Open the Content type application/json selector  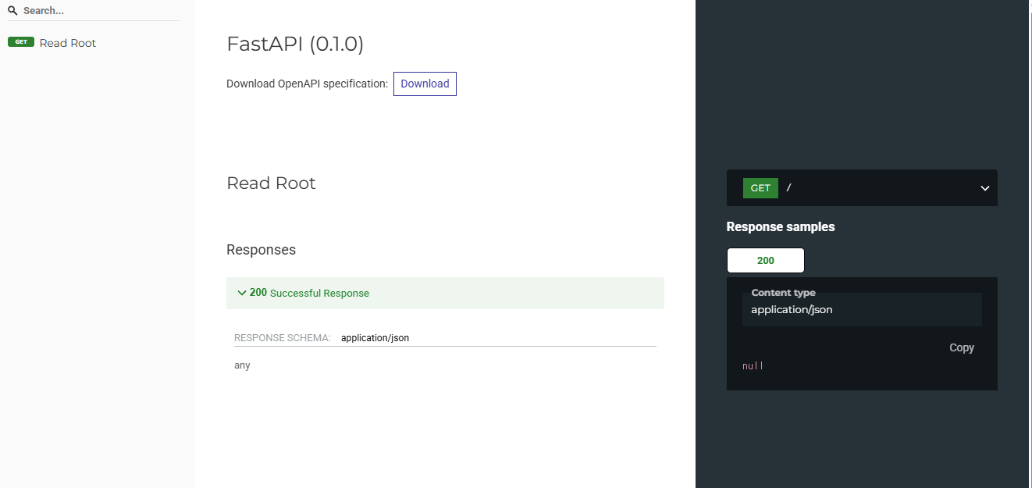tap(862, 309)
